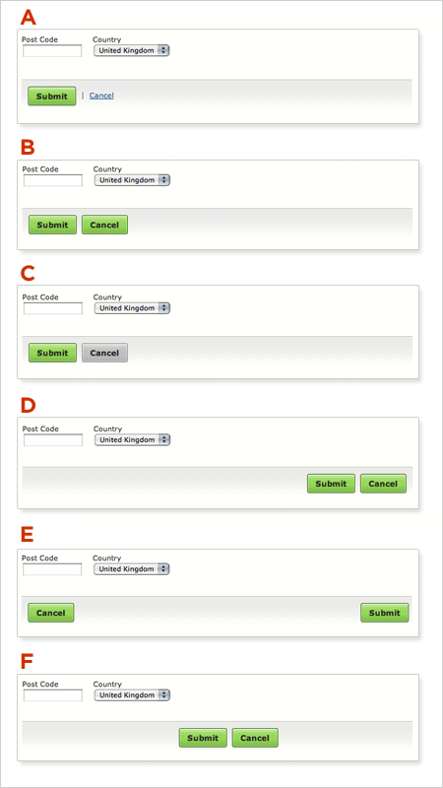Click left-side Cancel button in form E

(x=51, y=613)
